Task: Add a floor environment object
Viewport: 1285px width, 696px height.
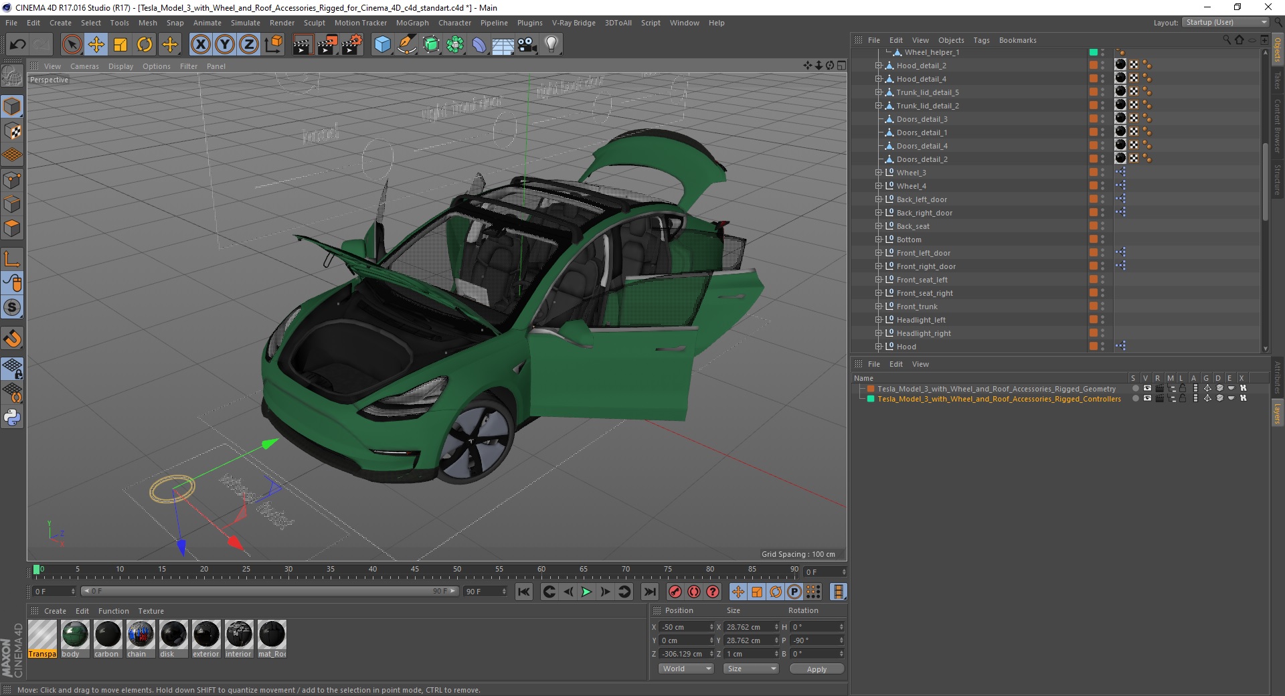Action: tap(503, 45)
